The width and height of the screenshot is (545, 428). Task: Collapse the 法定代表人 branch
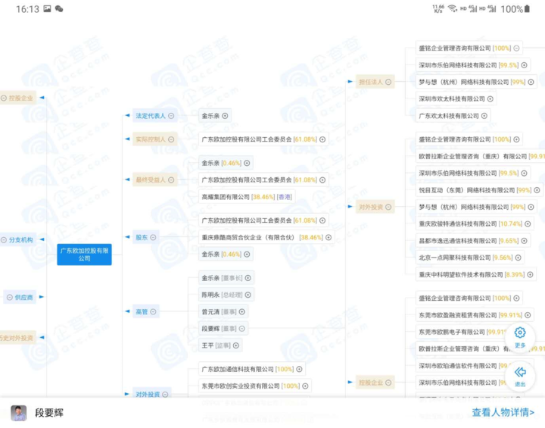171,116
